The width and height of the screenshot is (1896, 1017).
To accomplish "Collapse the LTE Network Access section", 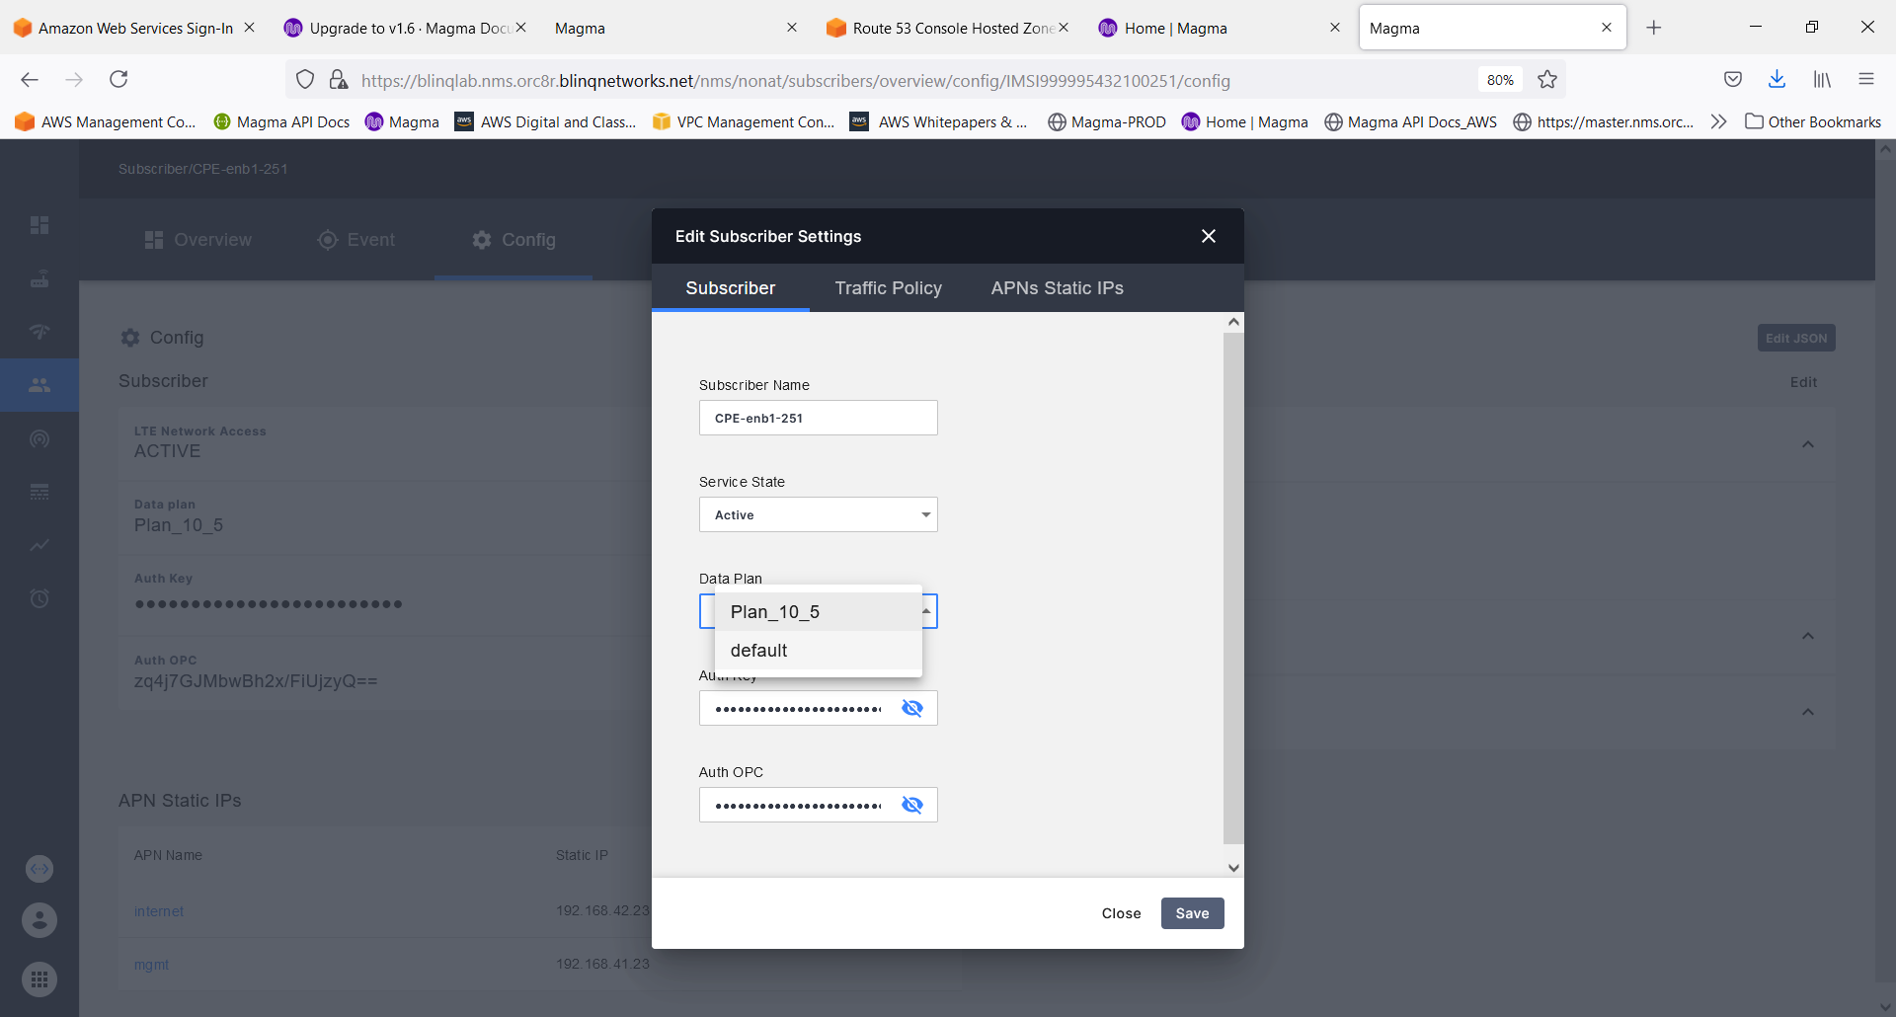I will click(x=1809, y=444).
